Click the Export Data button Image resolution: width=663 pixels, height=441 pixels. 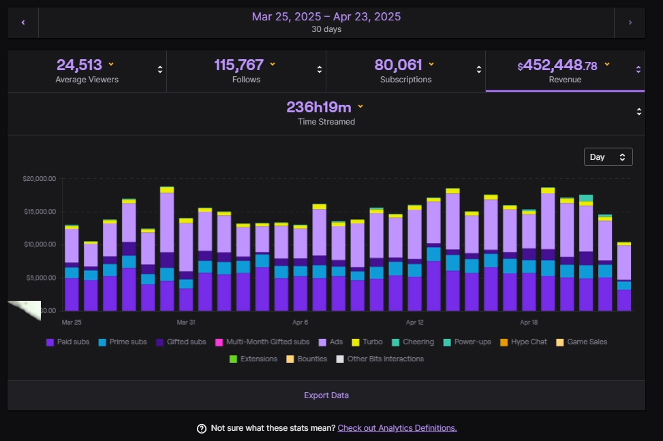pyautogui.click(x=326, y=395)
